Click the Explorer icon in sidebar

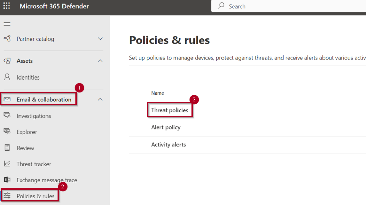click(7, 132)
